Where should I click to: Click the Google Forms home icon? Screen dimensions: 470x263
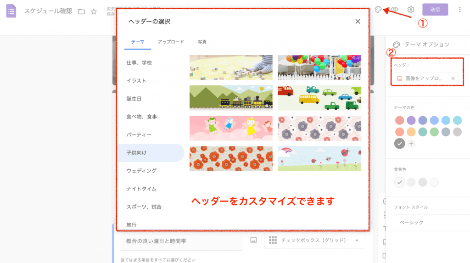11,11
